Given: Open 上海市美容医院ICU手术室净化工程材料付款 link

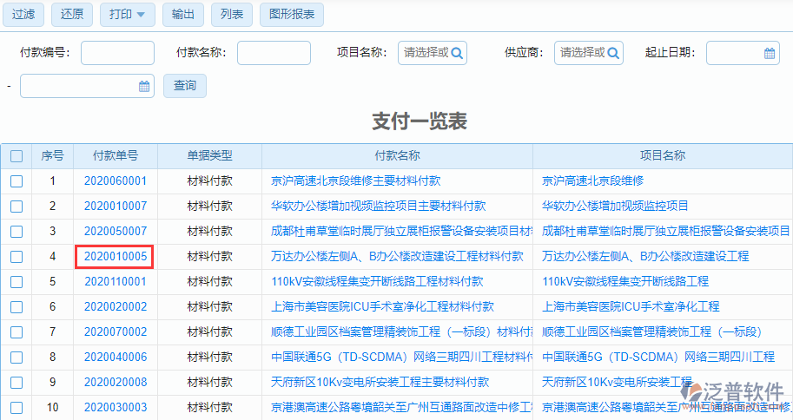Looking at the screenshot, I should (x=382, y=307).
